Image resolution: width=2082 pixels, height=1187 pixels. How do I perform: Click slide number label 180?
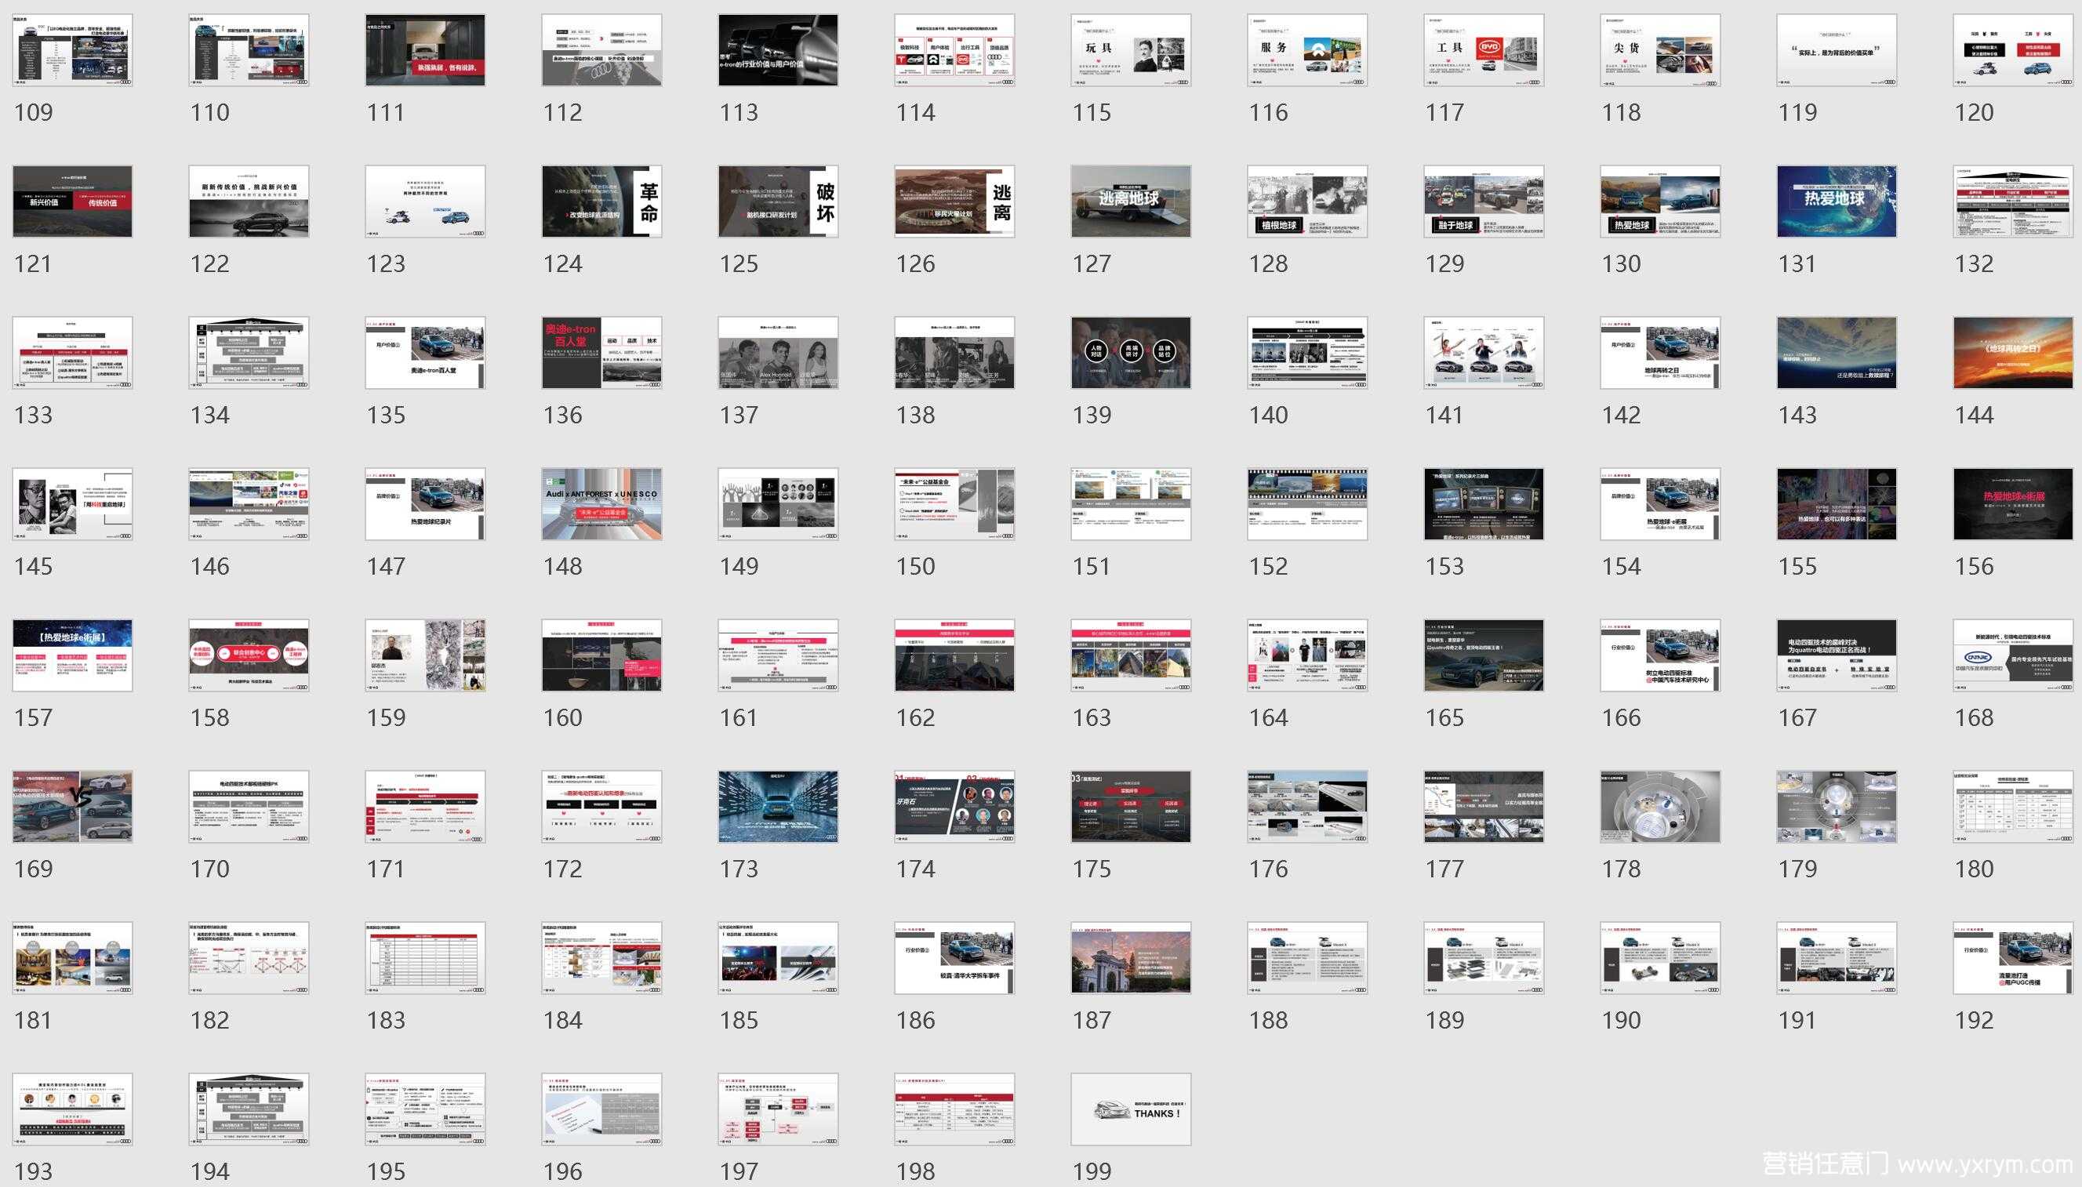pyautogui.click(x=1975, y=869)
